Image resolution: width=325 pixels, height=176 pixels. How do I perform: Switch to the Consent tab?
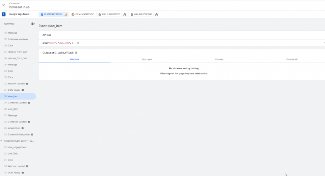219,60
